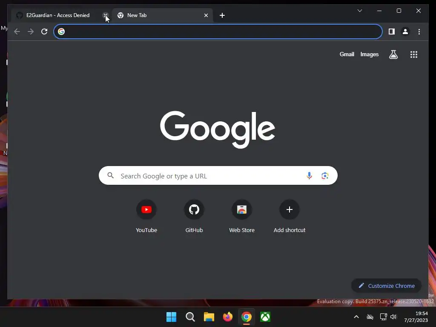The width and height of the screenshot is (436, 327).
Task: Open the Web Store shortcut
Action: click(242, 216)
